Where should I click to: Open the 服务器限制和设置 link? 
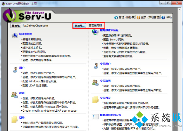click(x=111, y=115)
